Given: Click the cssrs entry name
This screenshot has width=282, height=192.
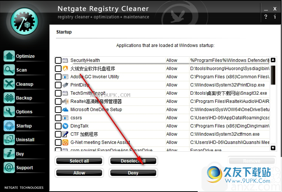Looking at the screenshot, I should point(76,118).
